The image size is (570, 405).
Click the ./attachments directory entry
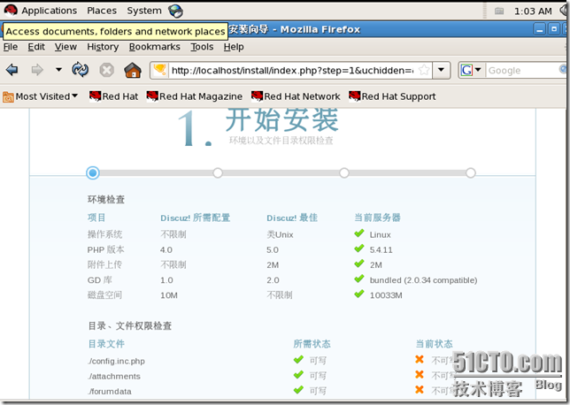[x=114, y=377]
